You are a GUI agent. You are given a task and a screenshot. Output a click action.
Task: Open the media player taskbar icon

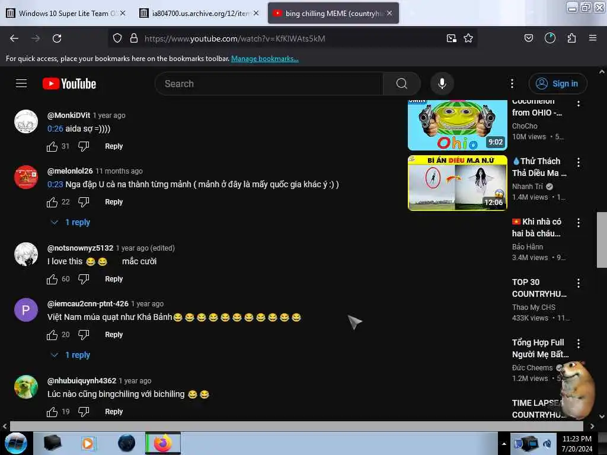[88, 443]
